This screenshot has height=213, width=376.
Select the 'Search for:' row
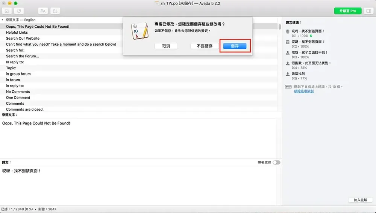139,50
